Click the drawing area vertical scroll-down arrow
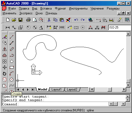The image size is (132, 113). pyautogui.click(x=128, y=85)
